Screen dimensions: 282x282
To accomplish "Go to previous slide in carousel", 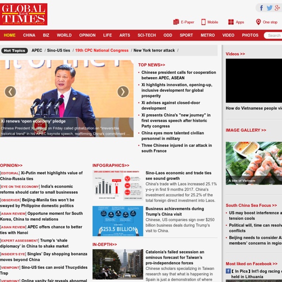I will [10, 92].
